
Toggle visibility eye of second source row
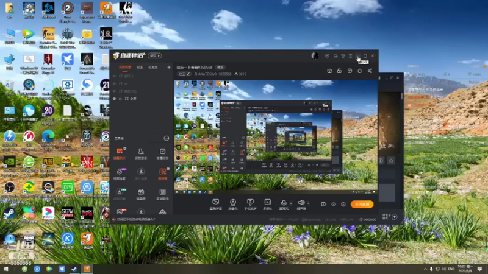(x=114, y=83)
